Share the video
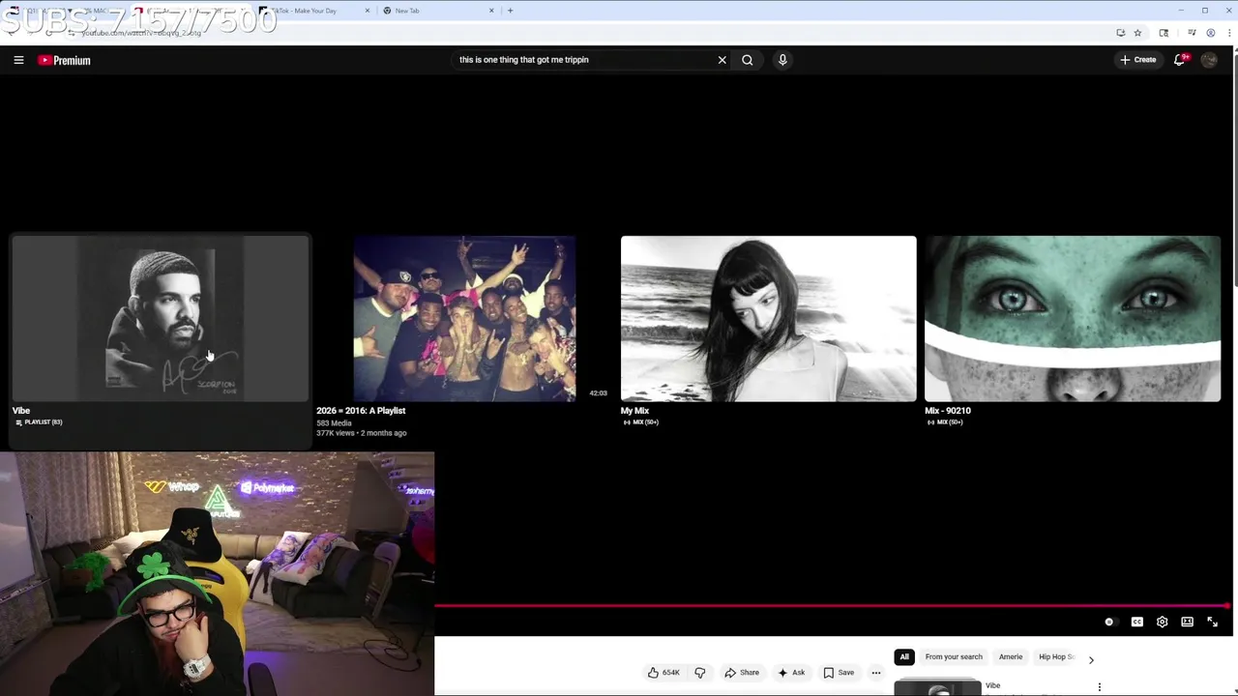This screenshot has height=696, width=1238. pos(742,673)
